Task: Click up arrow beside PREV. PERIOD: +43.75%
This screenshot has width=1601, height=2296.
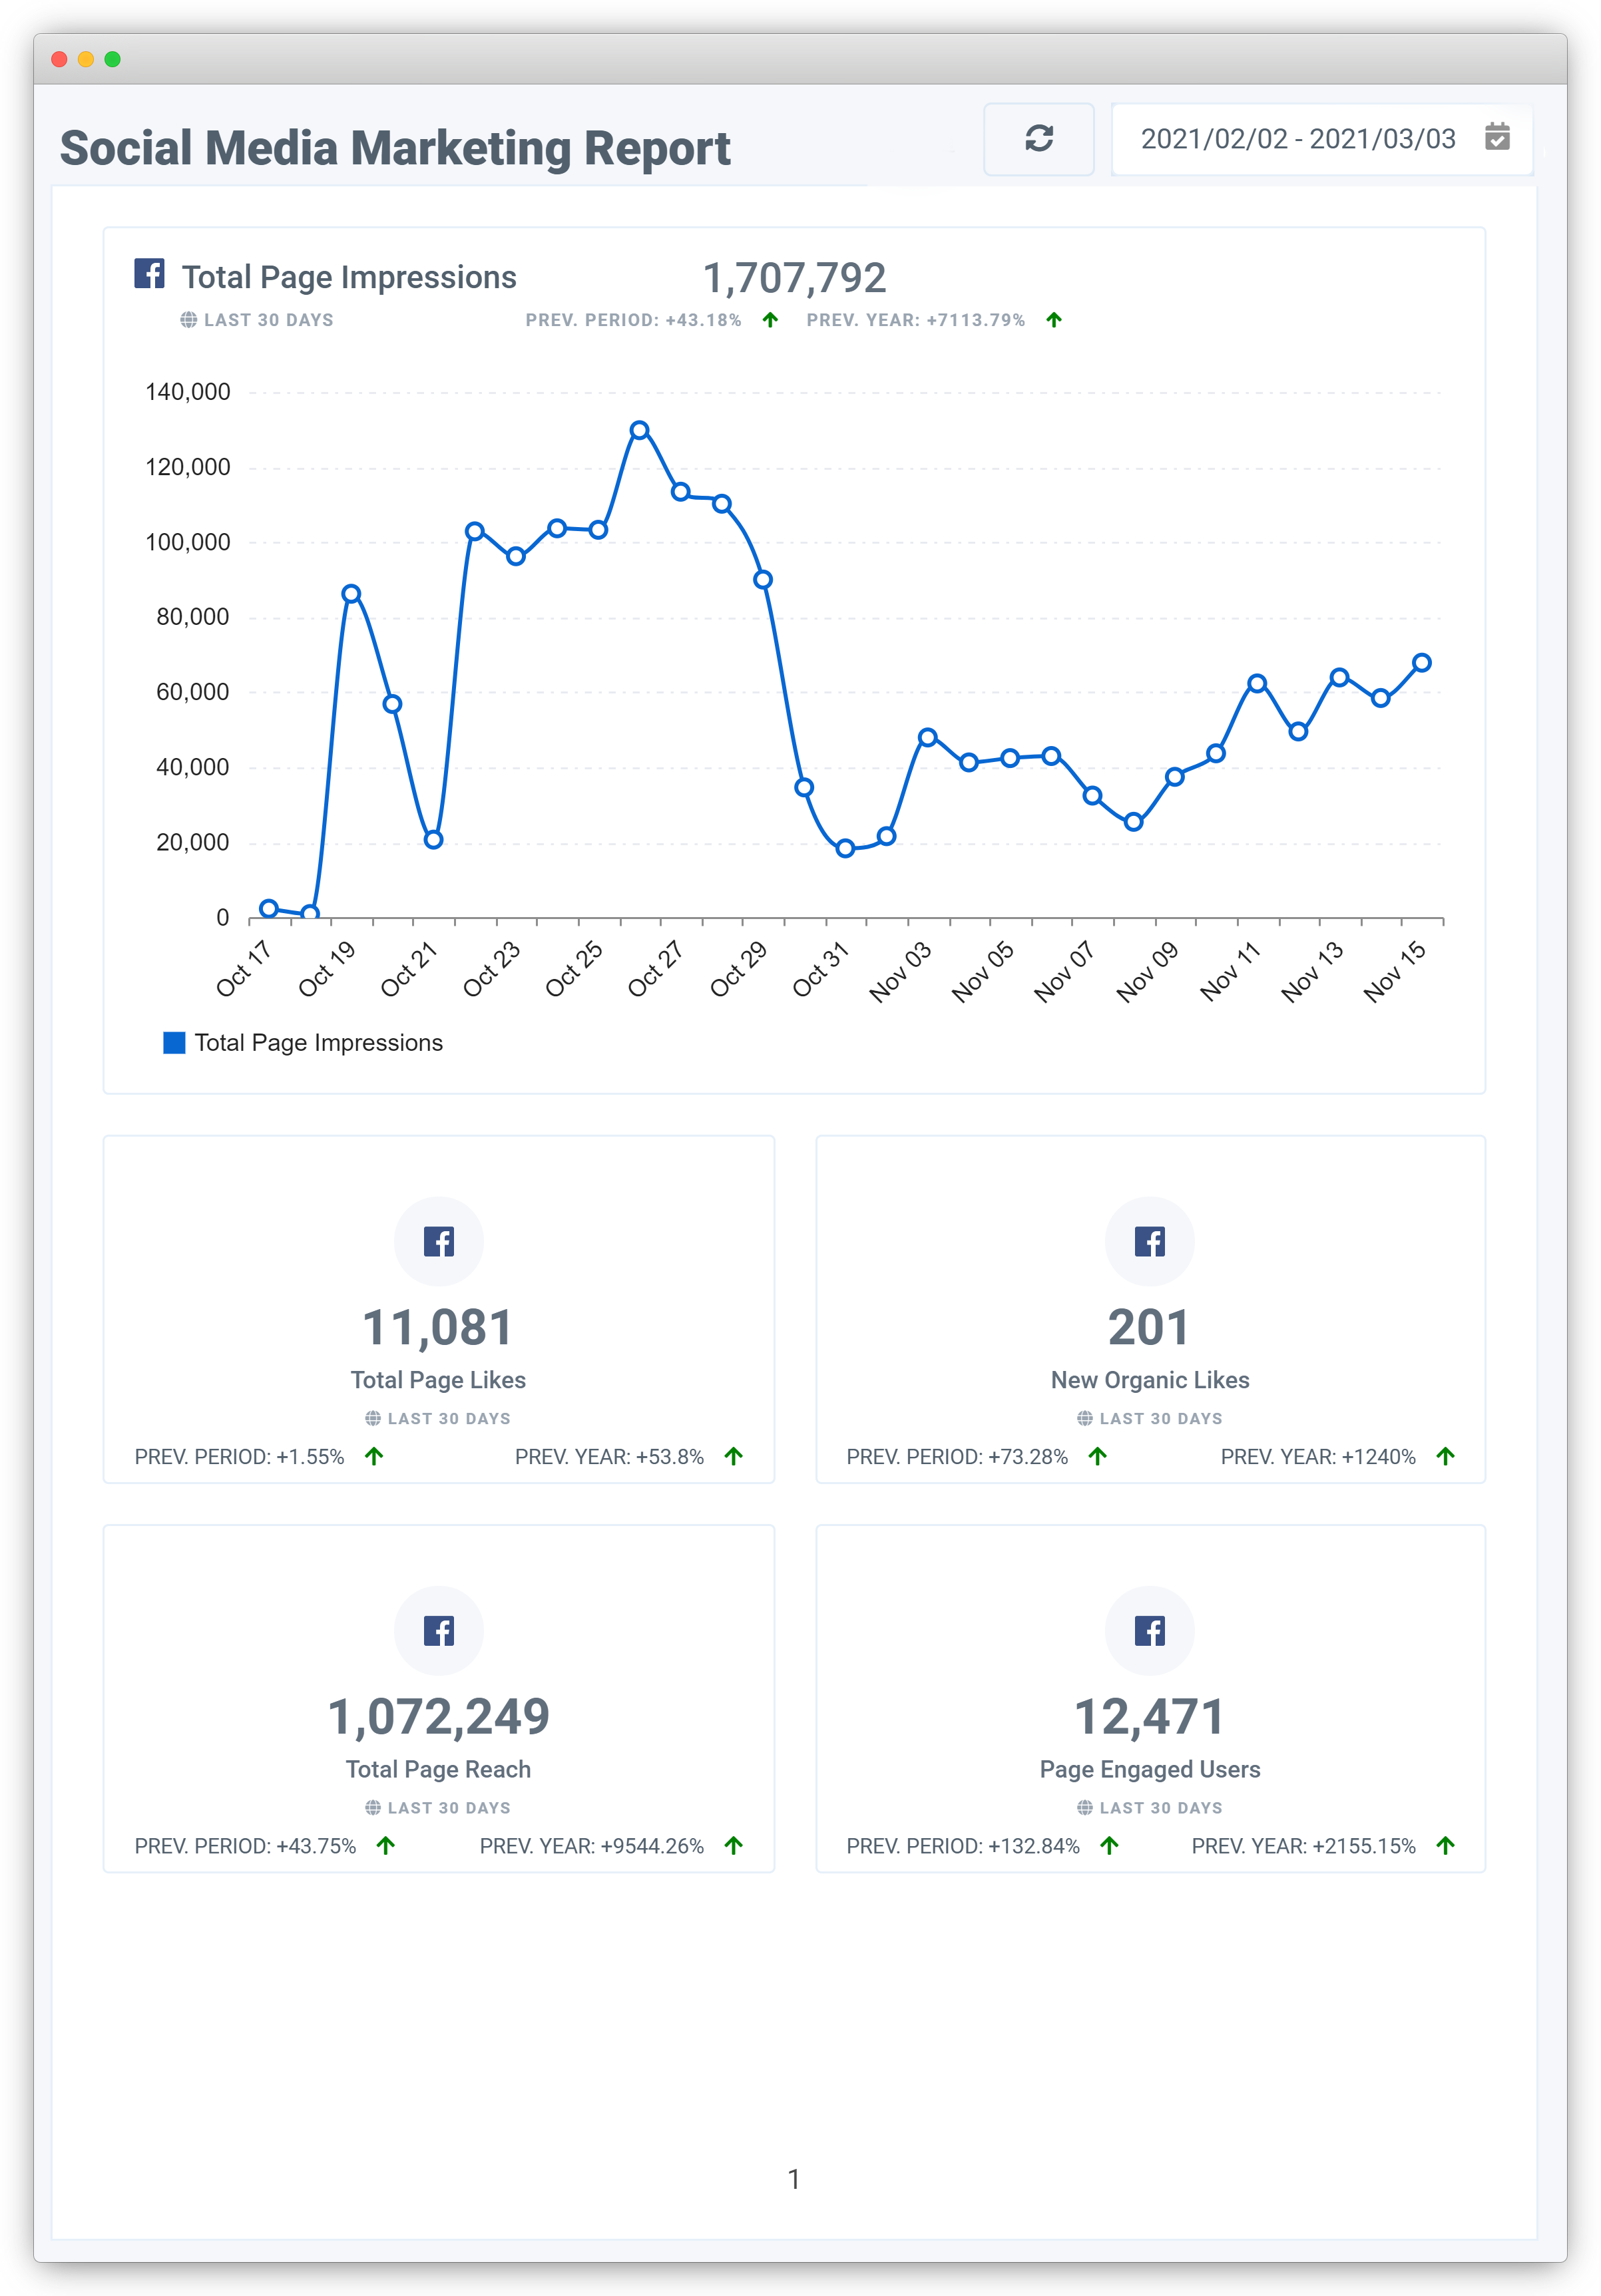Action: tap(386, 1845)
